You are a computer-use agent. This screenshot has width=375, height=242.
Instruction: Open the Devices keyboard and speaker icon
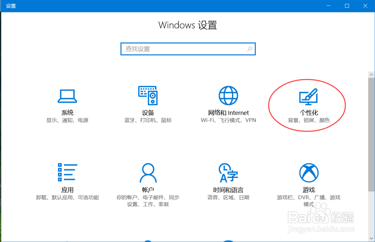[148, 96]
